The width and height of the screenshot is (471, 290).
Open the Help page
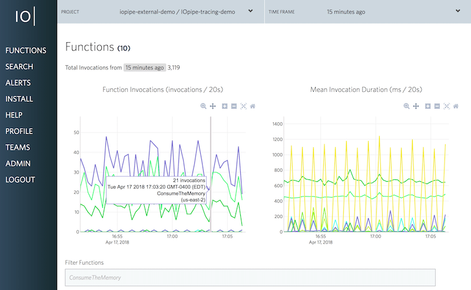[14, 115]
